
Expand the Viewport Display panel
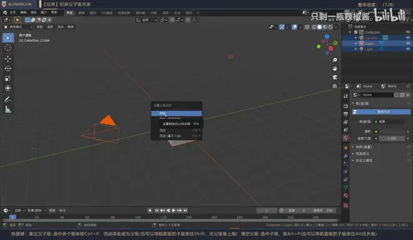pyautogui.click(x=353, y=154)
